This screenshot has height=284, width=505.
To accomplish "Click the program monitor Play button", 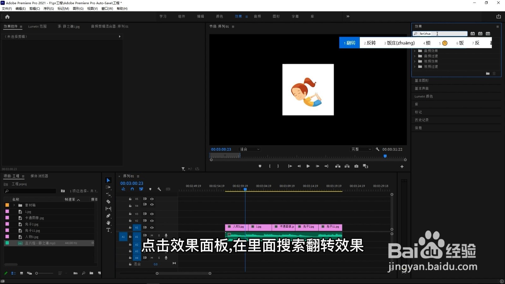I will (x=308, y=166).
